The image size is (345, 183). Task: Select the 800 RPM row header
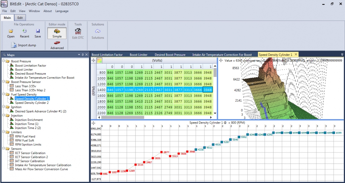[101, 72]
